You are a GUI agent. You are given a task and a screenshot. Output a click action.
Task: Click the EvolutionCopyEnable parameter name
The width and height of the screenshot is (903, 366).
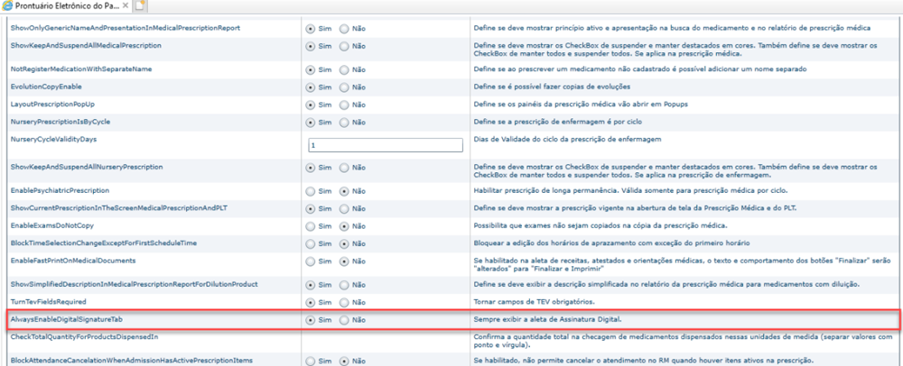pos(46,87)
